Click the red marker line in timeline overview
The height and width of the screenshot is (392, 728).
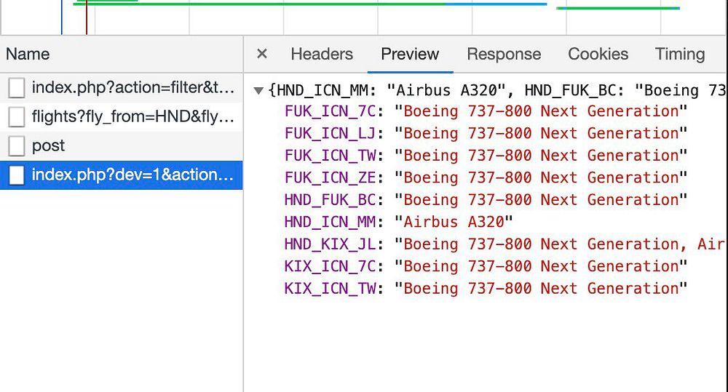point(87,17)
